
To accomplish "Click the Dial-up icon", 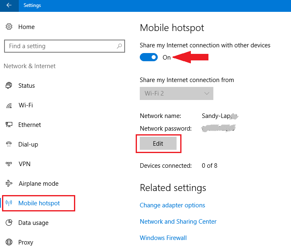I will (x=9, y=144).
